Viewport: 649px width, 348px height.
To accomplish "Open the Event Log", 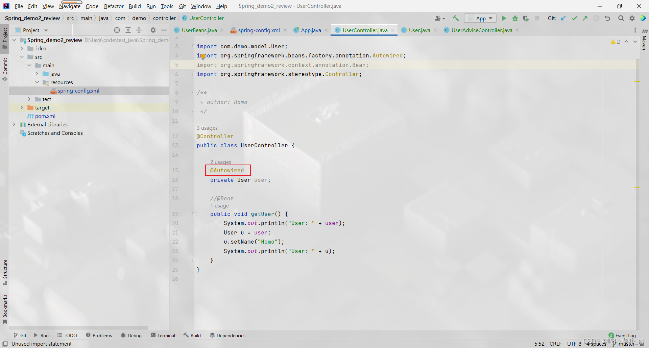I will pos(622,335).
